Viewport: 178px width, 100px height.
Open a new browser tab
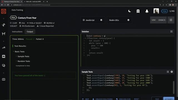[x=47, y=2]
